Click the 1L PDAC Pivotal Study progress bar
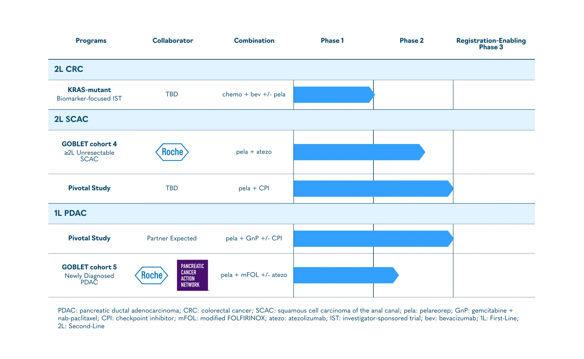Screen dimensions: 584x359 (373, 239)
